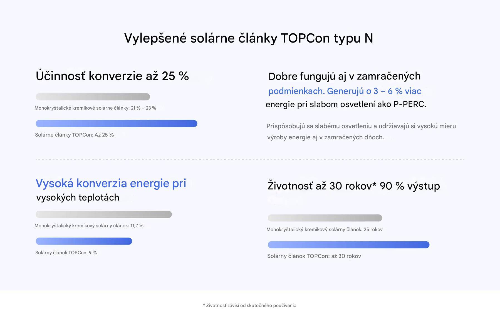Screen dimensions: 500x309
Task: Click the paragraph starting "Prispôsobujú sa slabému osvetleniu"
Action: (x=361, y=132)
